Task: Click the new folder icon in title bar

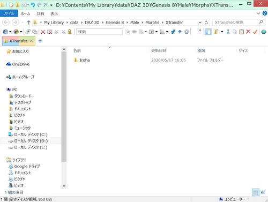Action: [18, 5]
